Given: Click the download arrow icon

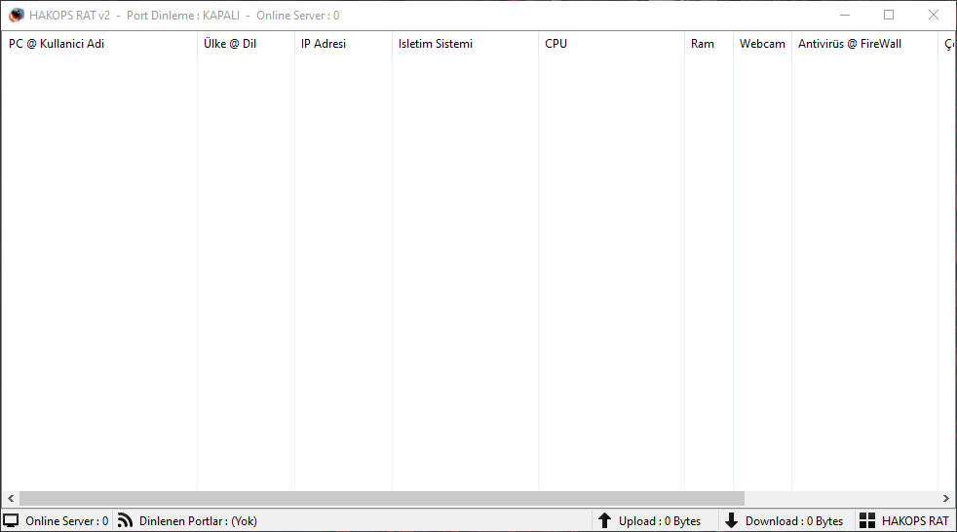Looking at the screenshot, I should pos(731,521).
